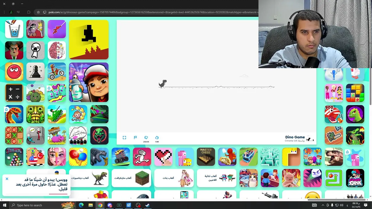Open the lips makeup game icon
The width and height of the screenshot is (372, 209).
tap(78, 136)
